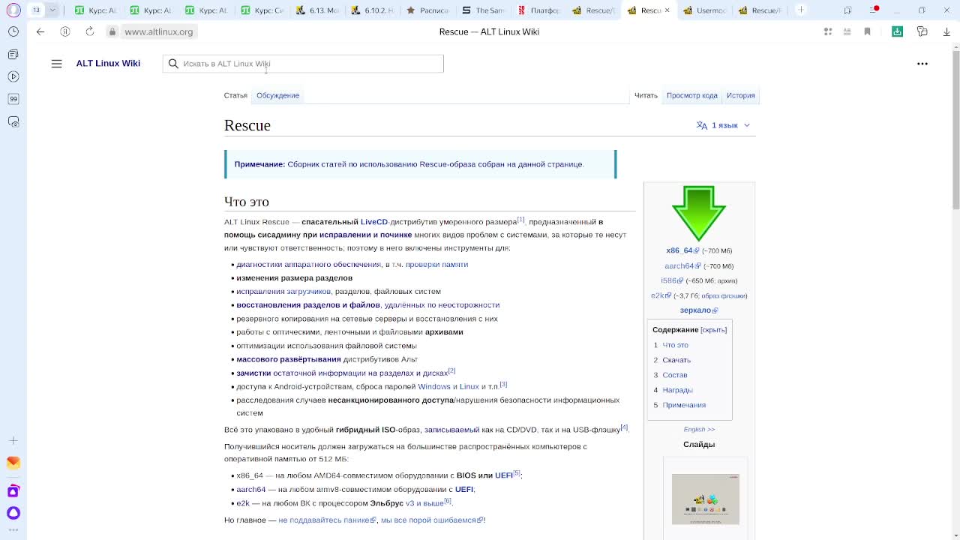The width and height of the screenshot is (960, 540).
Task: Open the образ флэшки link
Action: [724, 295]
